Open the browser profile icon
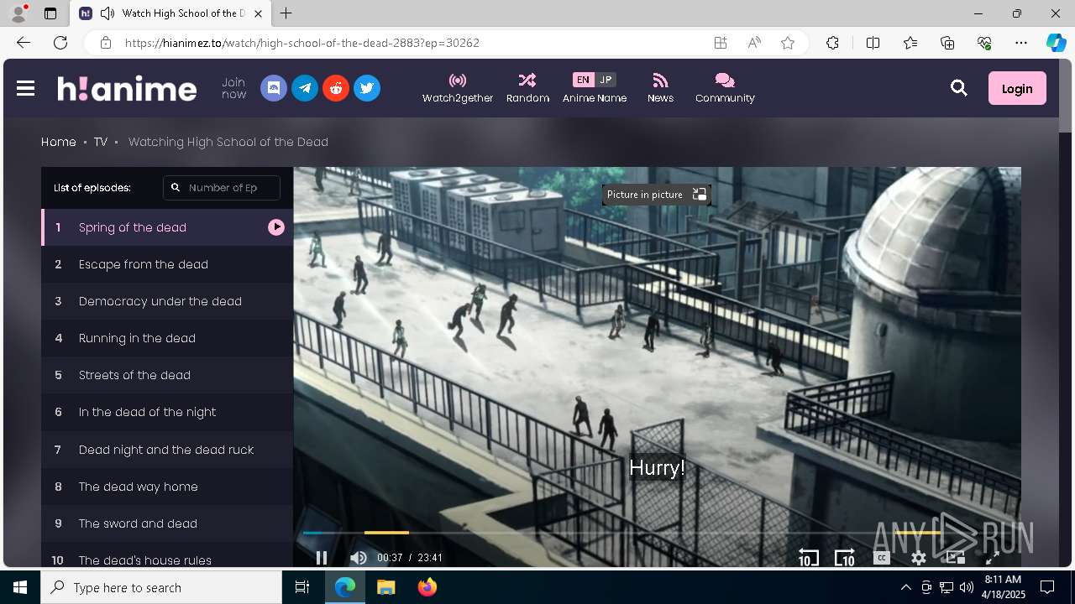The image size is (1075, 604). click(18, 13)
